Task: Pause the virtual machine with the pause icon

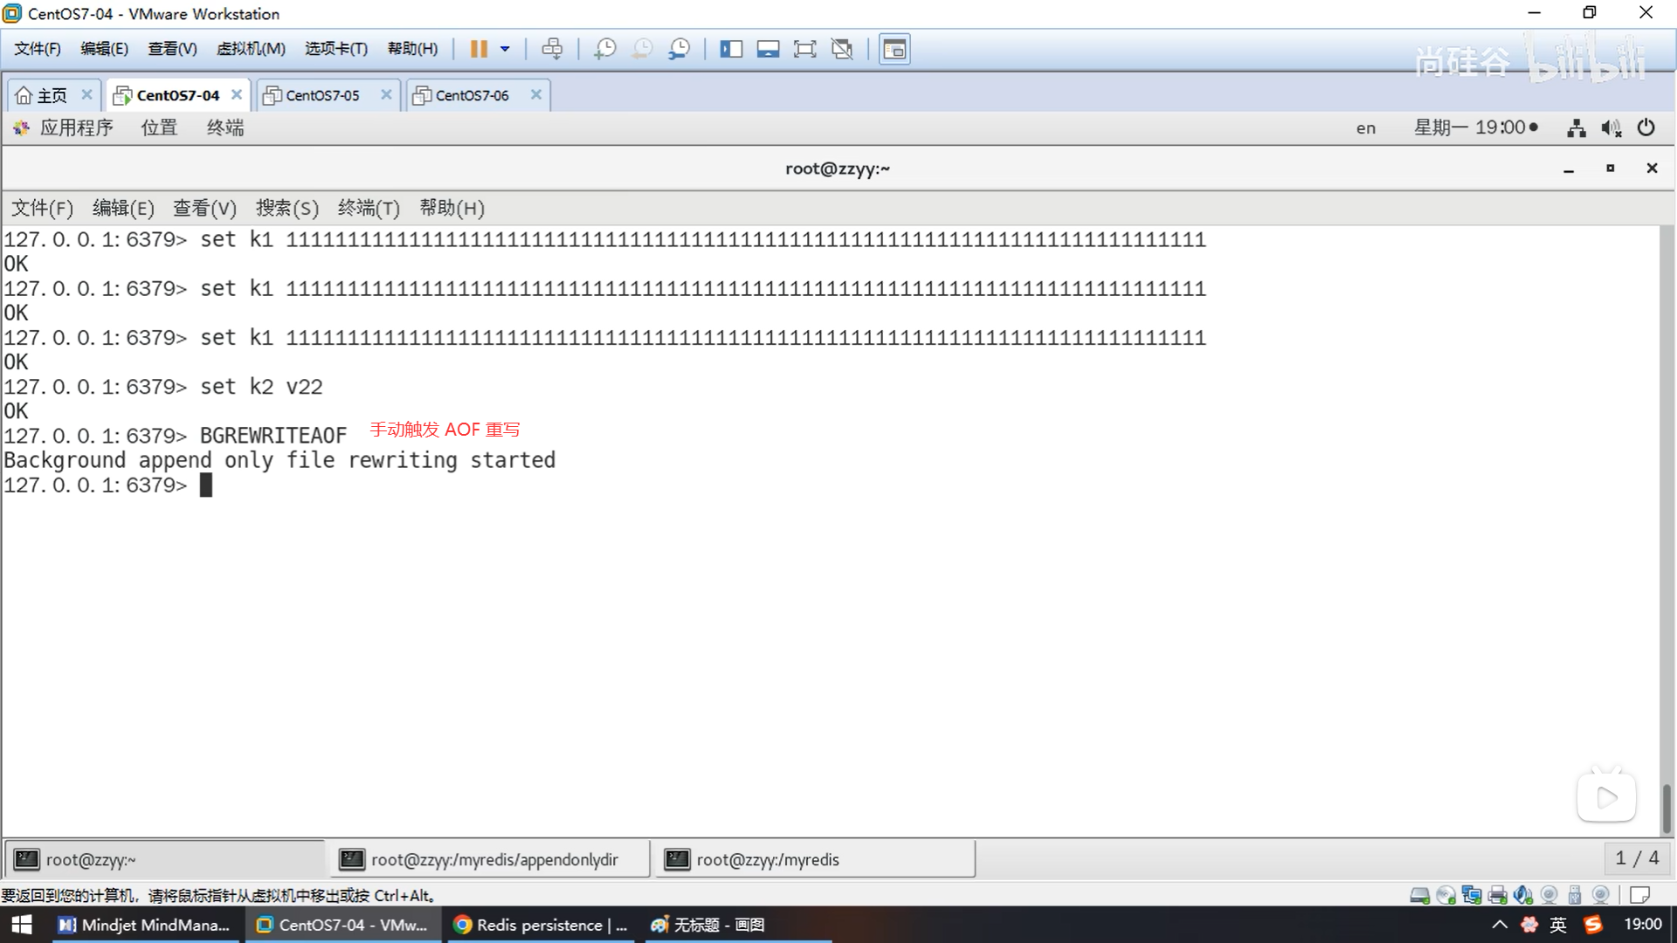Action: click(478, 49)
